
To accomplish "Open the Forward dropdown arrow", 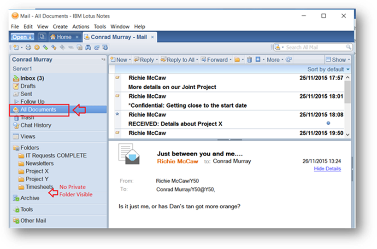I will point(230,59).
